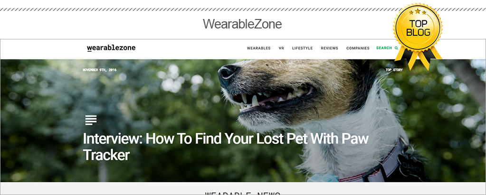Select Lifestyle in the navigation bar

[302, 48]
